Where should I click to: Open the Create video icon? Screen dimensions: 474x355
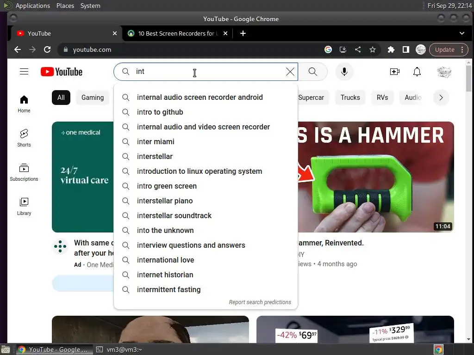point(394,72)
